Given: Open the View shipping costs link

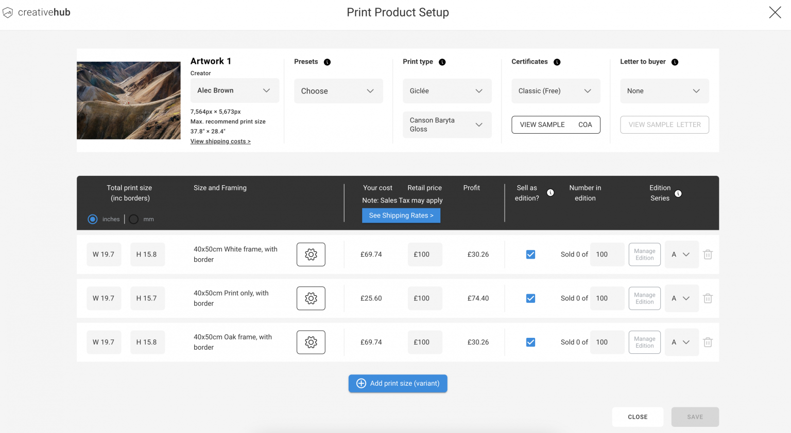Looking at the screenshot, I should tap(220, 141).
